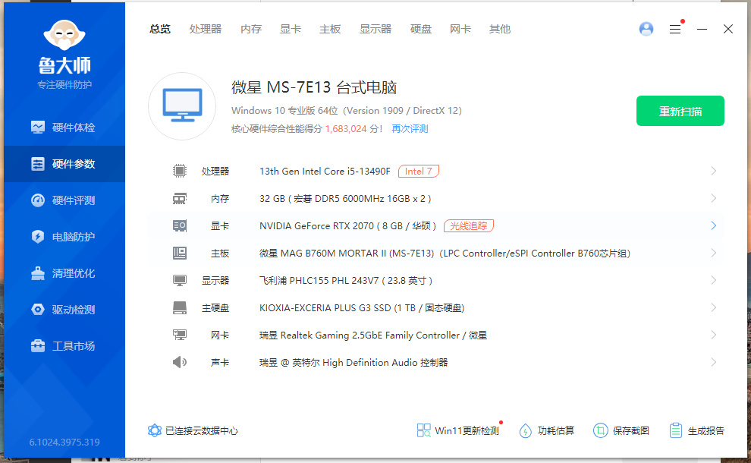Image resolution: width=751 pixels, height=463 pixels.
Task: Expand the 处理器 row chevron
Action: (714, 171)
